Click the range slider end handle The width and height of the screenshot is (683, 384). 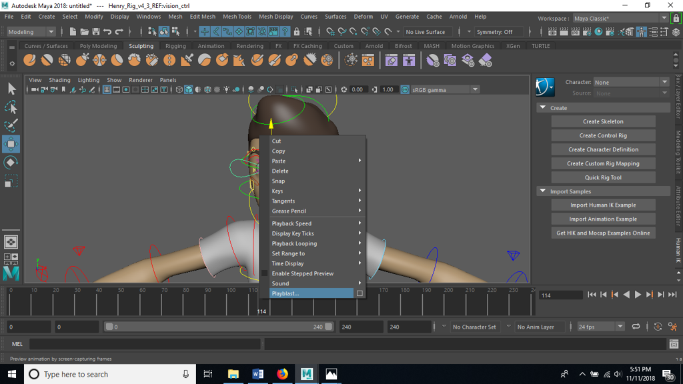click(x=328, y=327)
